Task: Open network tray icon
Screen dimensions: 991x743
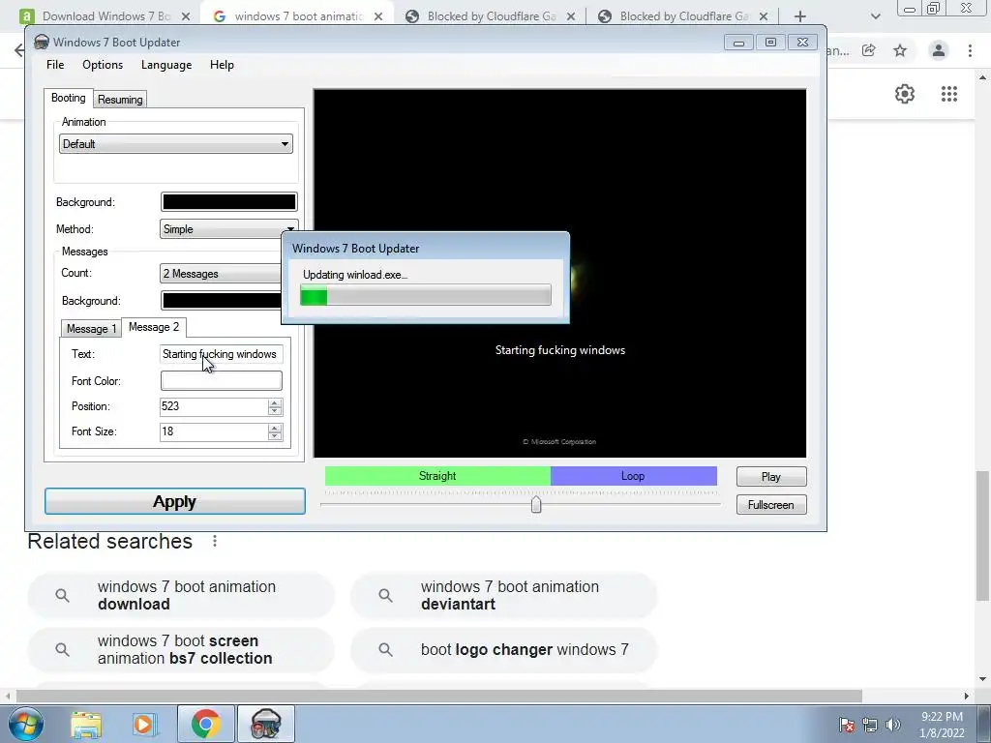Action: click(x=870, y=725)
